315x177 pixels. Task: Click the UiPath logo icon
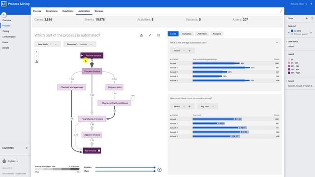pos(3,3)
